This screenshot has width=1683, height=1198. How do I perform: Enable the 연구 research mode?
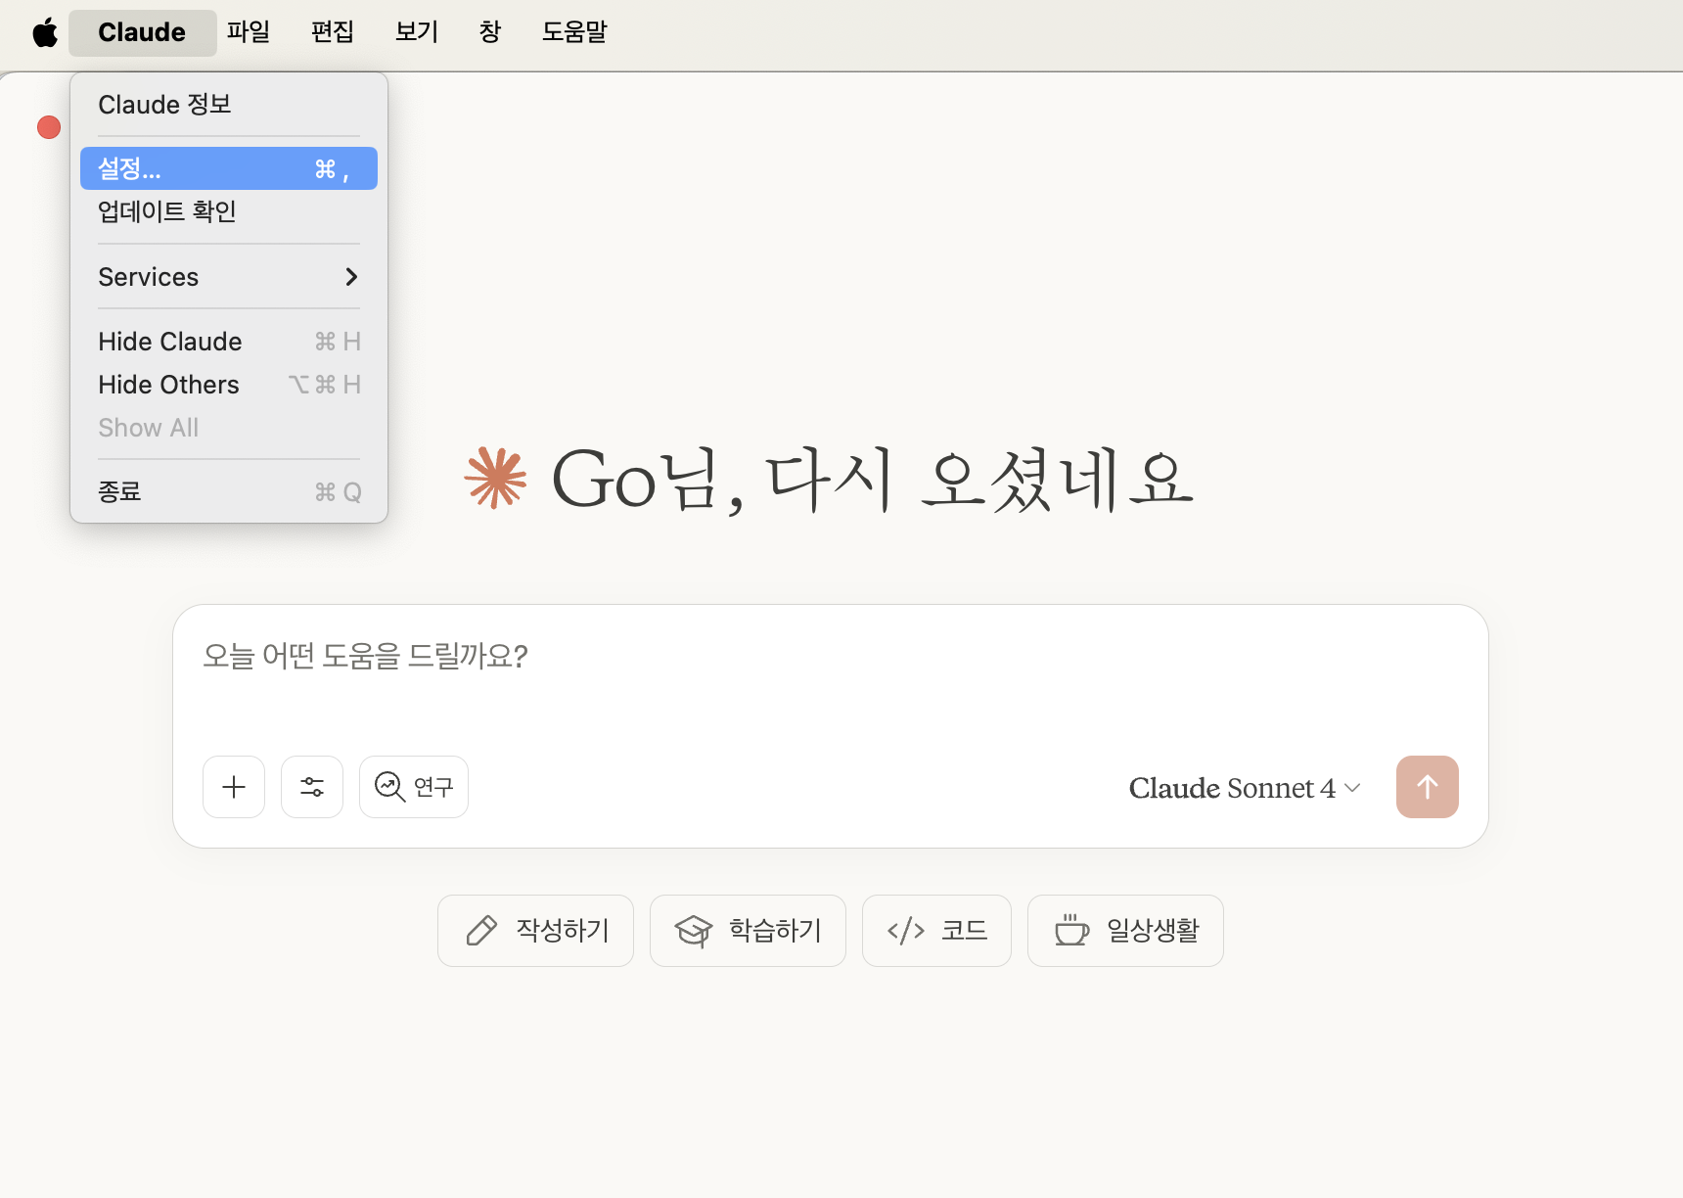point(414,787)
